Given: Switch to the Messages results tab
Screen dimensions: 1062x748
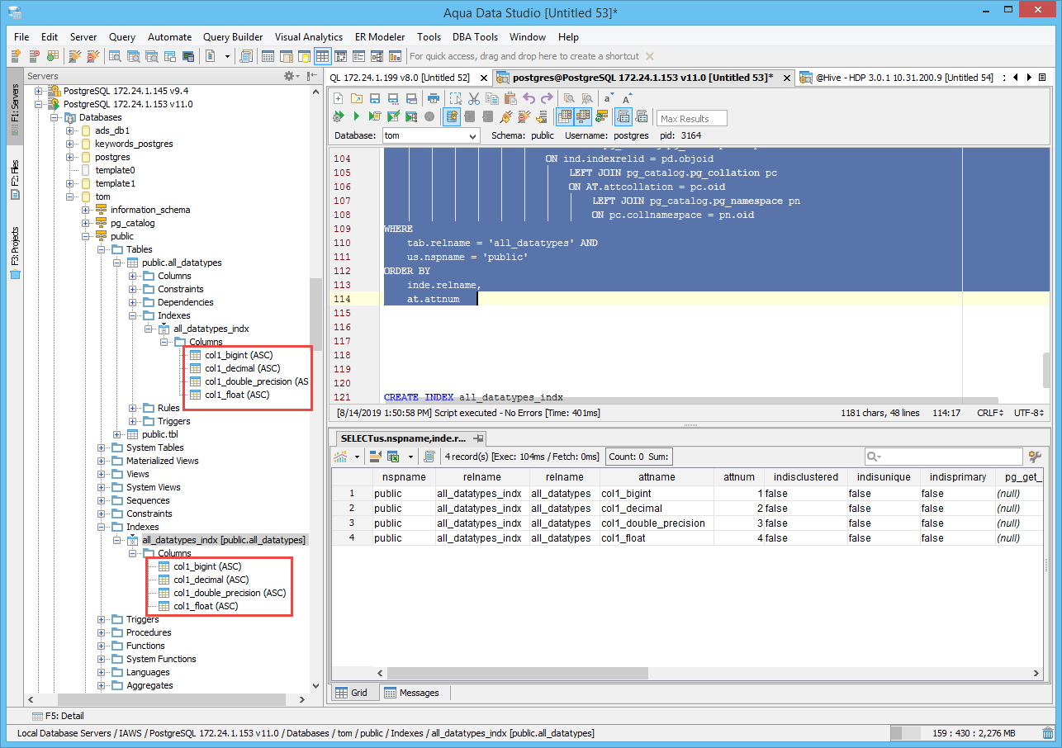Looking at the screenshot, I should tap(411, 693).
